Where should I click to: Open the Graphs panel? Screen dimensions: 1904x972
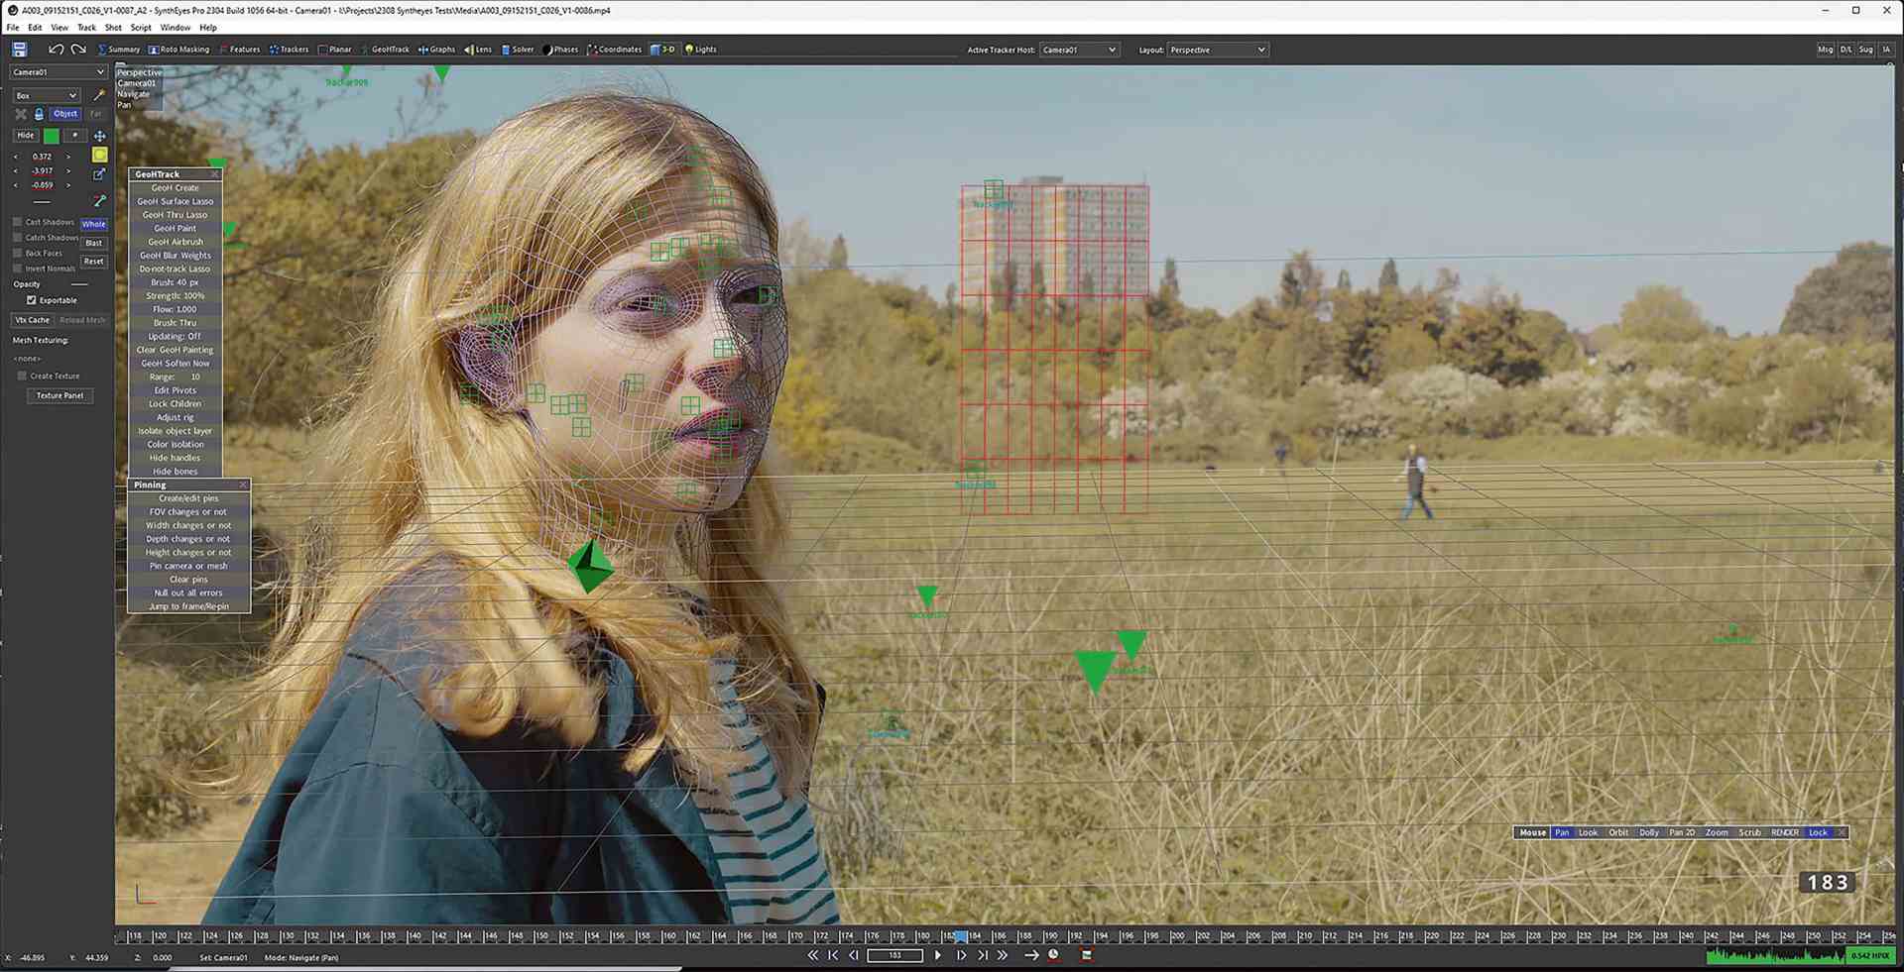click(436, 49)
